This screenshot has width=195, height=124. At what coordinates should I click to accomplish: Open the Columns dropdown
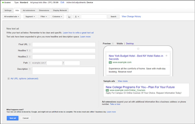pos(57,17)
